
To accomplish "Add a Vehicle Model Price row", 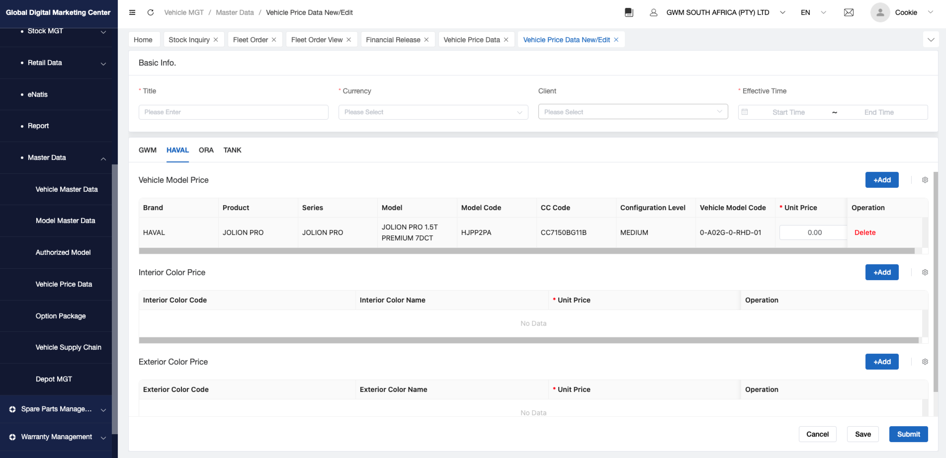I will [x=882, y=180].
